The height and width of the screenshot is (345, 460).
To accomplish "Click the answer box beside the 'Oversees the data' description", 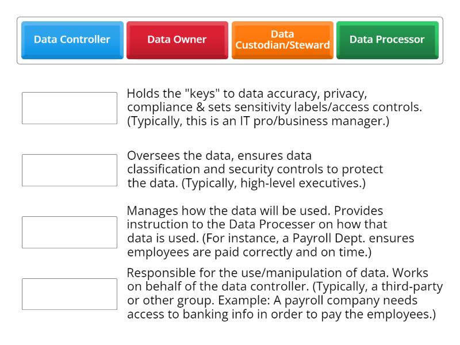I will tap(69, 169).
